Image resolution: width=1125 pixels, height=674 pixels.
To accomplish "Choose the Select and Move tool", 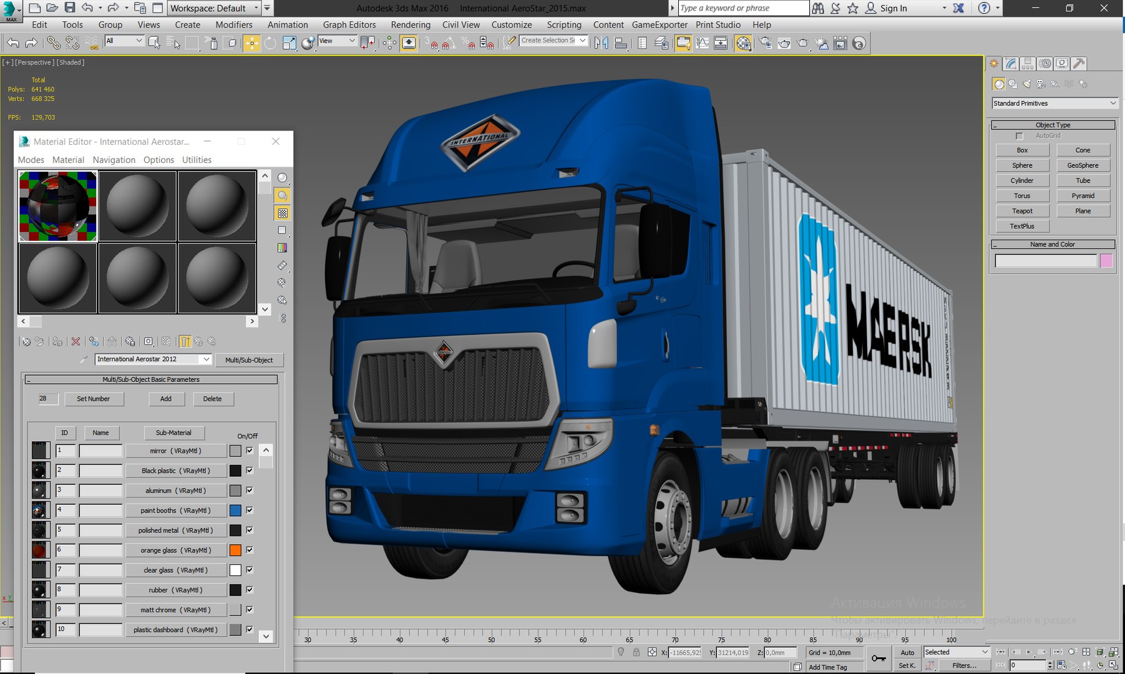I will (x=251, y=43).
